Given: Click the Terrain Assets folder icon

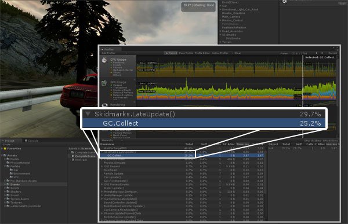Looking at the screenshot, I should click(x=8, y=199).
